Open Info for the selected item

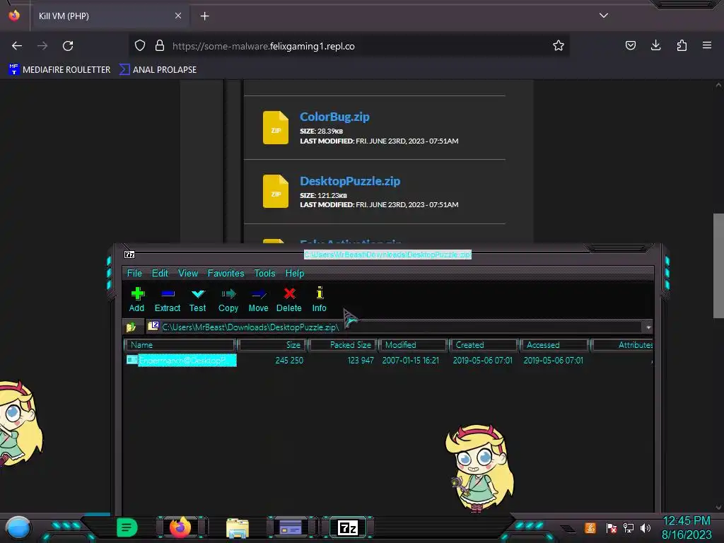(319, 299)
